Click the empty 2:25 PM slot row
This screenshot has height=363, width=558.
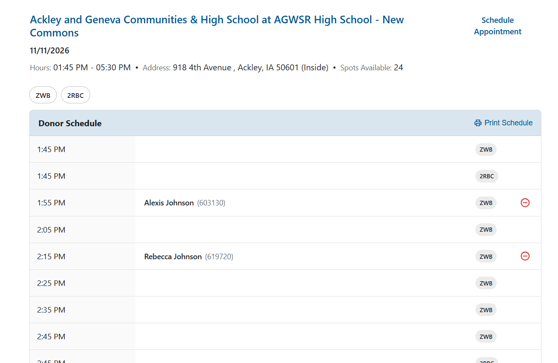(296, 283)
